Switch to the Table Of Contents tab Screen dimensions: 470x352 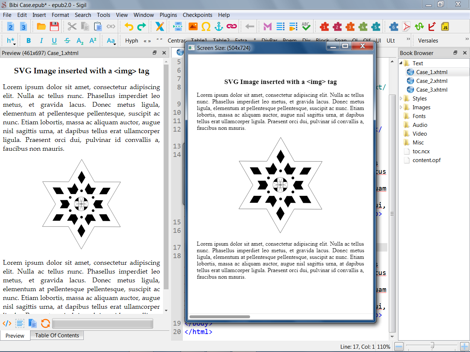coord(57,335)
